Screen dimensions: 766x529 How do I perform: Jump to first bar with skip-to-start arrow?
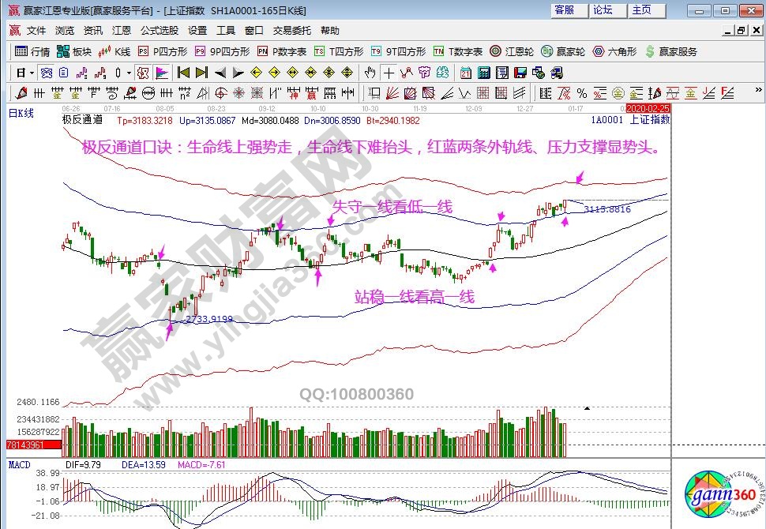tap(183, 73)
